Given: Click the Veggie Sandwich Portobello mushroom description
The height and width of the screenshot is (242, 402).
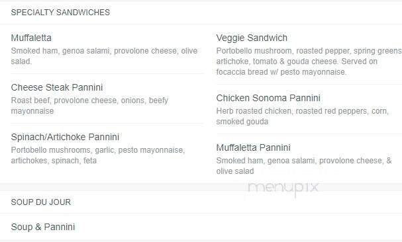Looking at the screenshot, I should point(309,61).
